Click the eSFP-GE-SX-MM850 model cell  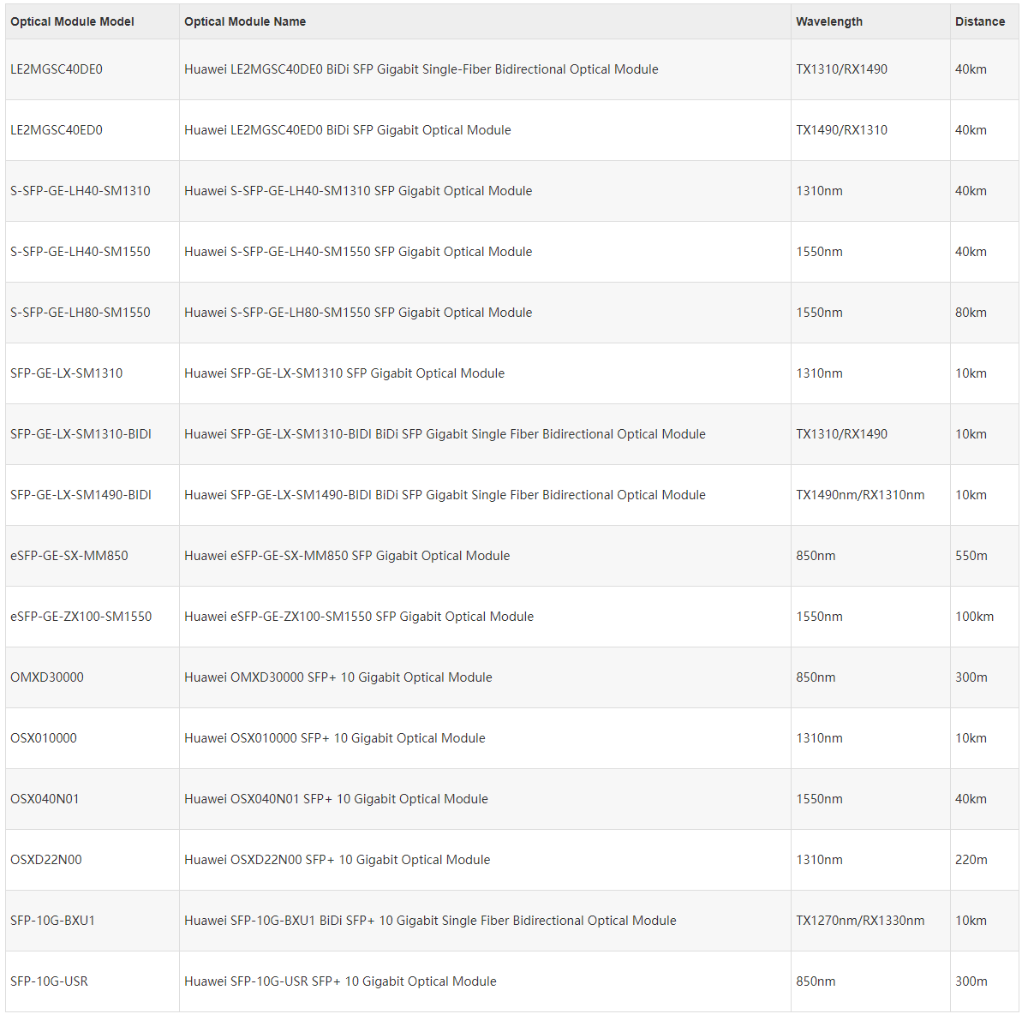pos(92,555)
